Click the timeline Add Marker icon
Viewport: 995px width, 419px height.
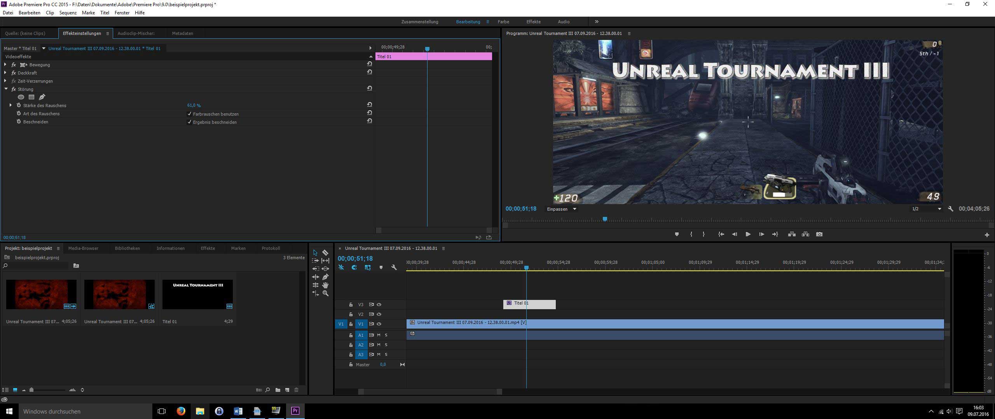[381, 268]
